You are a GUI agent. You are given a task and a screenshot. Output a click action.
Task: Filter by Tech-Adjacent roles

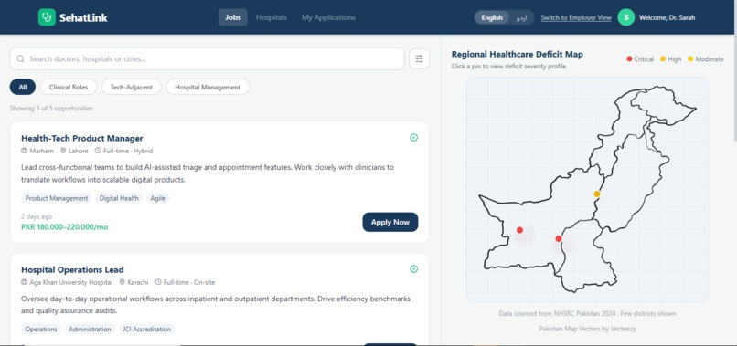132,87
